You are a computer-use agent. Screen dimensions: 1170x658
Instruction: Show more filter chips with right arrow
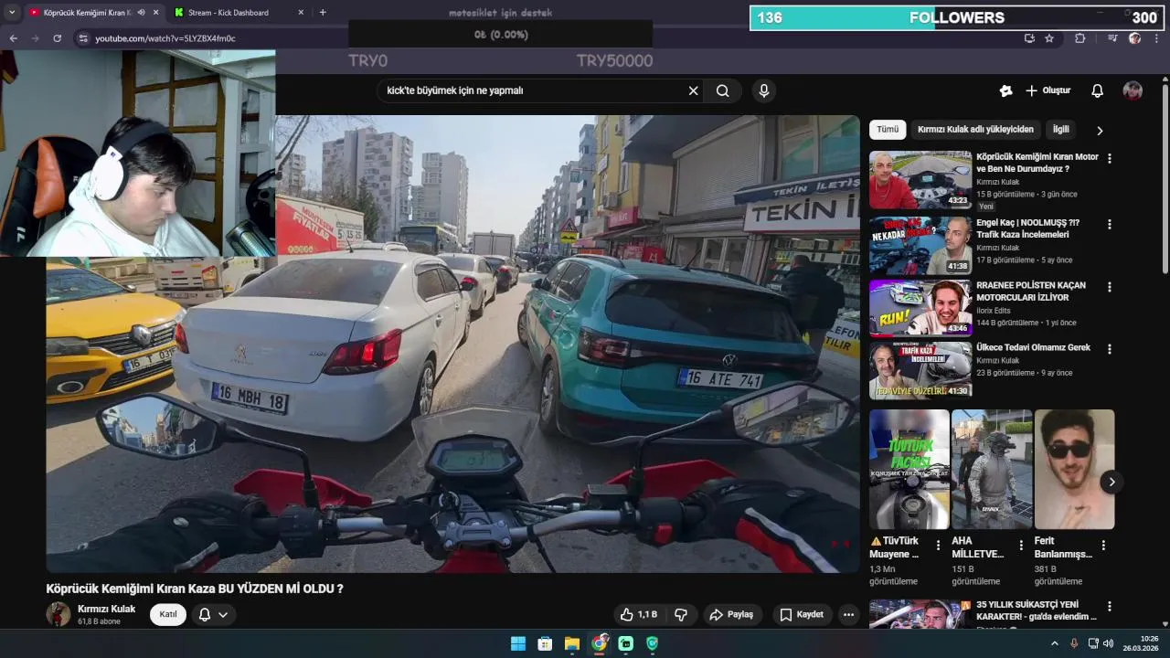point(1100,131)
